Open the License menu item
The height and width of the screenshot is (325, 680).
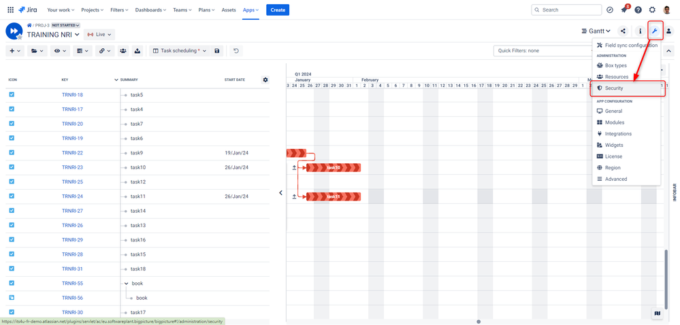626,156
